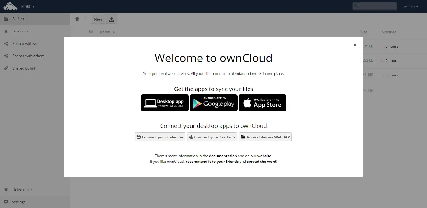Image resolution: width=427 pixels, height=208 pixels.
Task: Open Settings with the gear icon
Action: coord(6,202)
